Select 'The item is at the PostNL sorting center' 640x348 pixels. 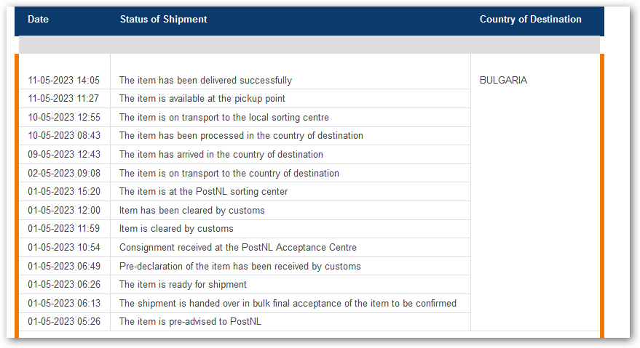coord(203,192)
